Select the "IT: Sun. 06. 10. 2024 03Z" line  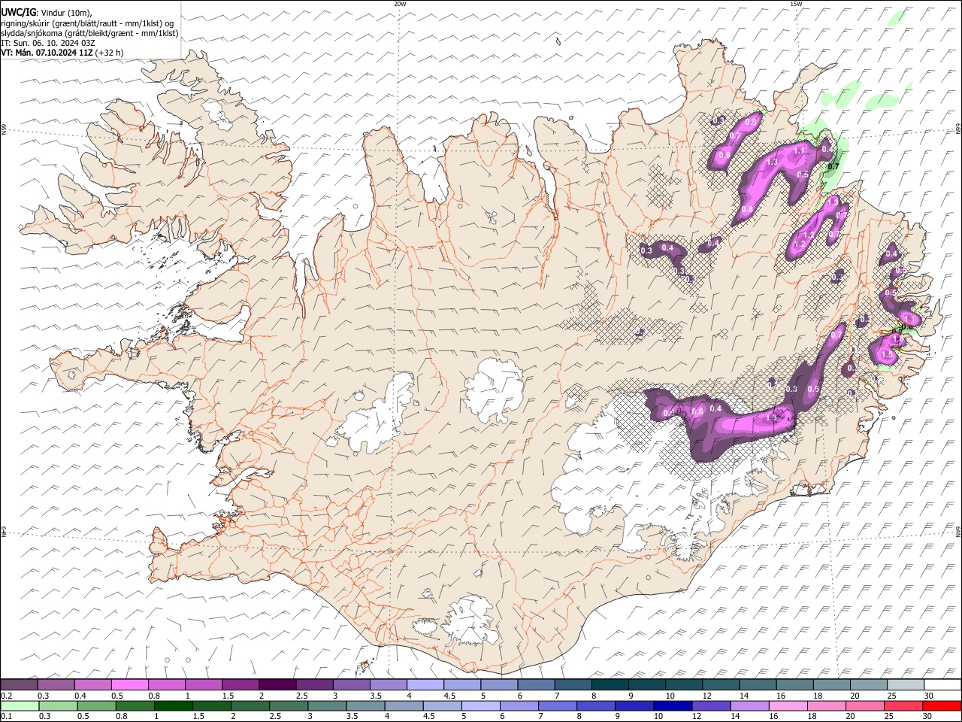(x=48, y=43)
